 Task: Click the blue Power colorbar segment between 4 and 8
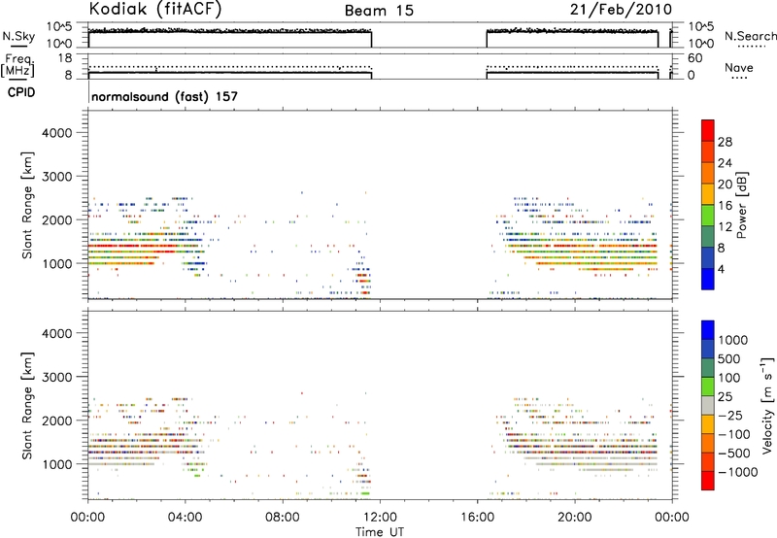[708, 257]
